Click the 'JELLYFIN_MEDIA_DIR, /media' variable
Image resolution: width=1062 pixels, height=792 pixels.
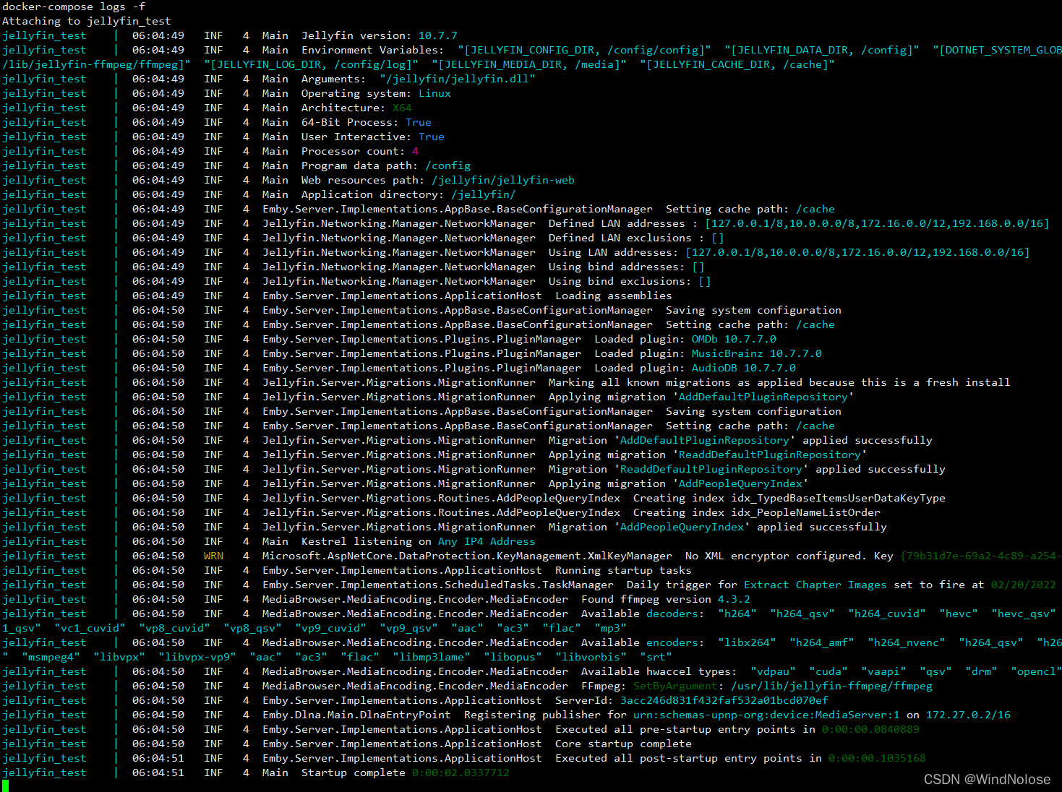529,64
